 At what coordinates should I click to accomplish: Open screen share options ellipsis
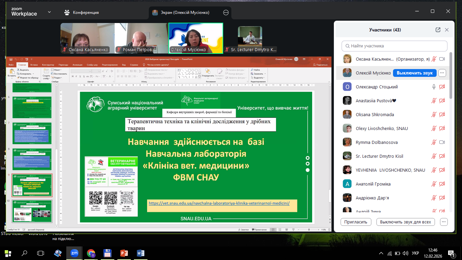point(226,13)
